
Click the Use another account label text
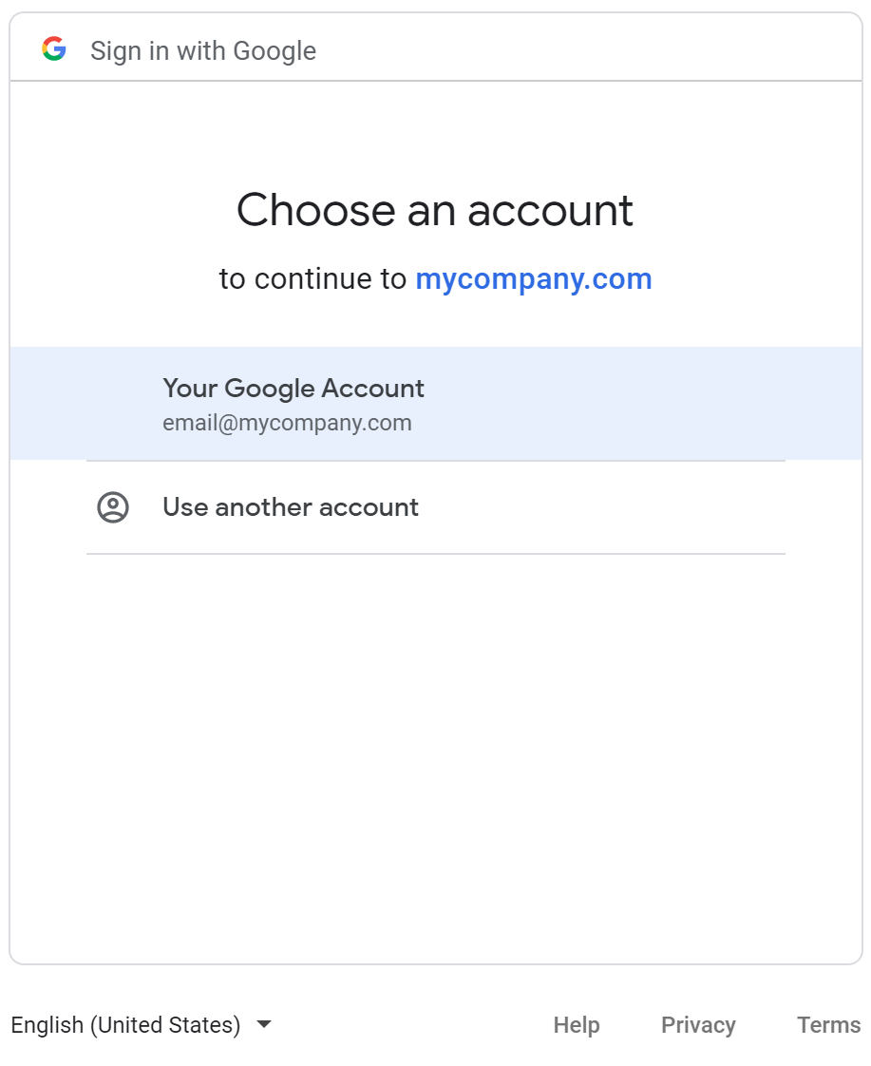290,507
